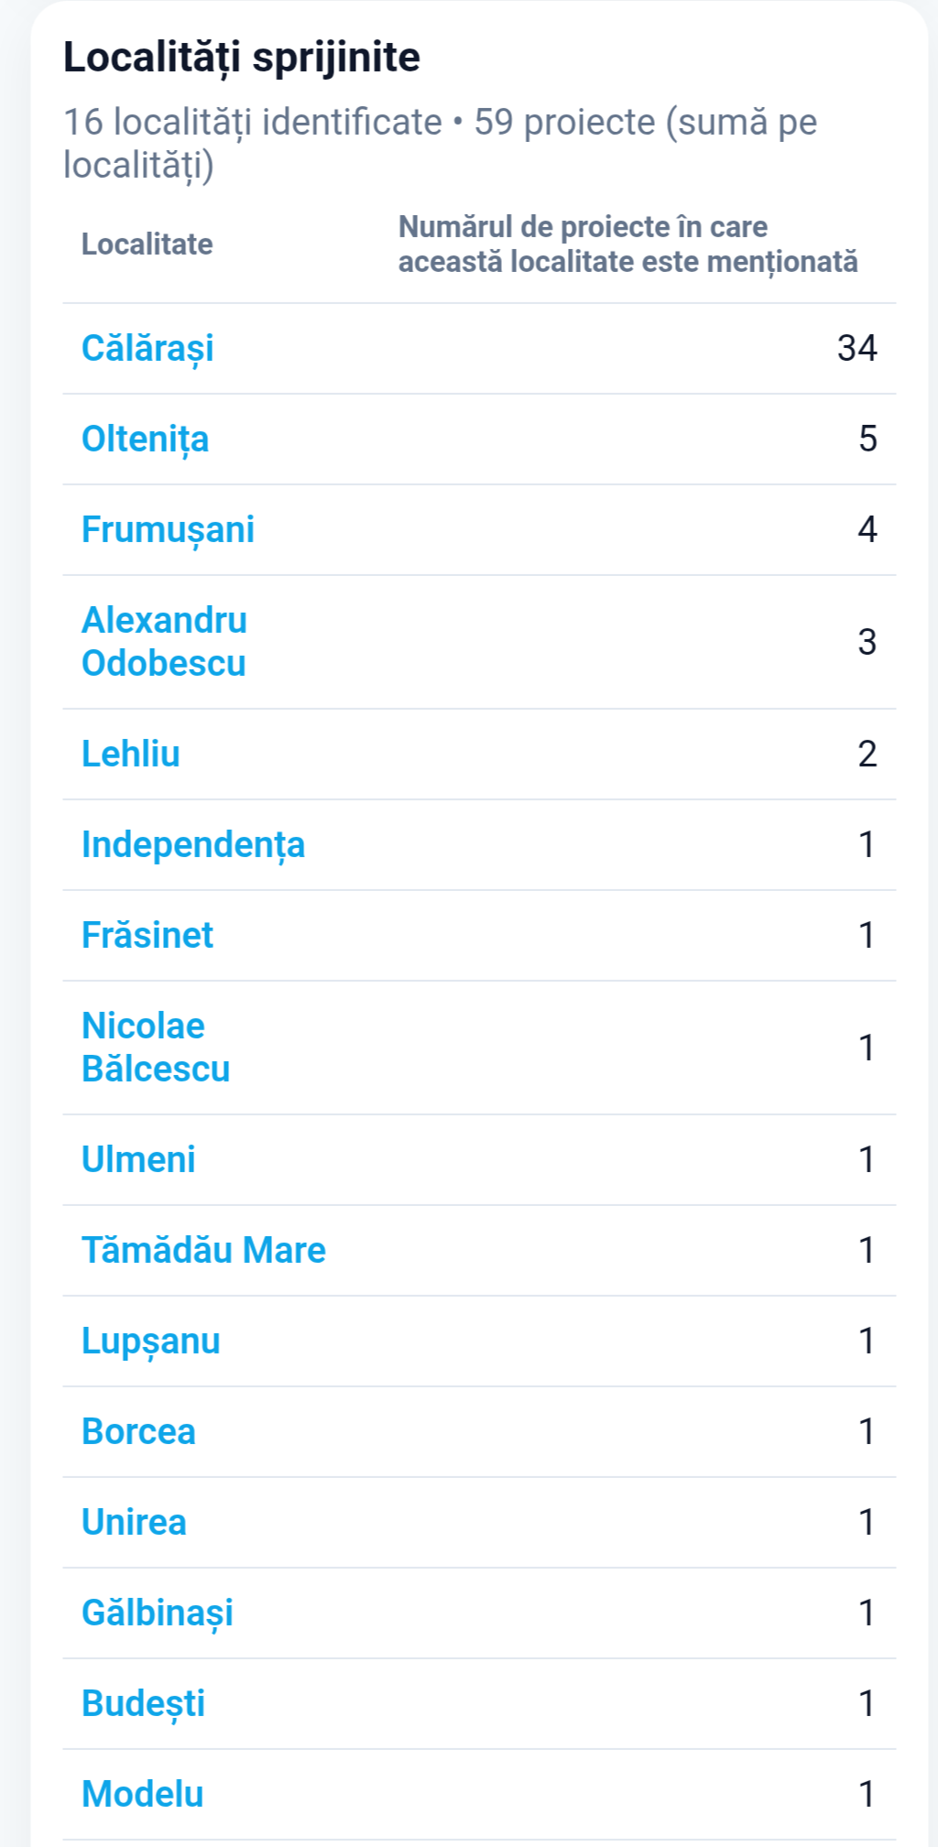Open the Nicolae Bălcescu link

tap(156, 1048)
